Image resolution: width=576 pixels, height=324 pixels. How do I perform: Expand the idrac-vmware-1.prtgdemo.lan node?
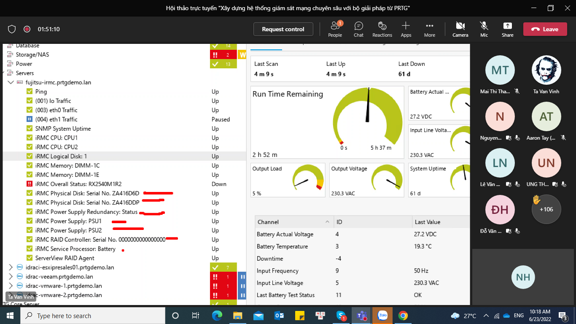pyautogui.click(x=11, y=286)
